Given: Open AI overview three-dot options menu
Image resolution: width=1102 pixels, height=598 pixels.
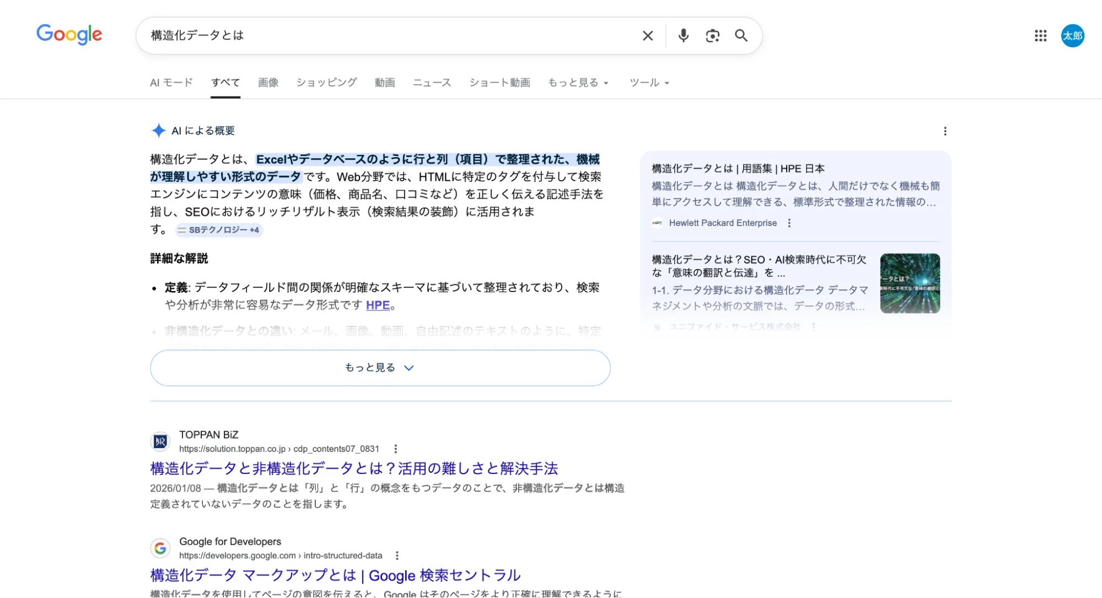Looking at the screenshot, I should (945, 131).
